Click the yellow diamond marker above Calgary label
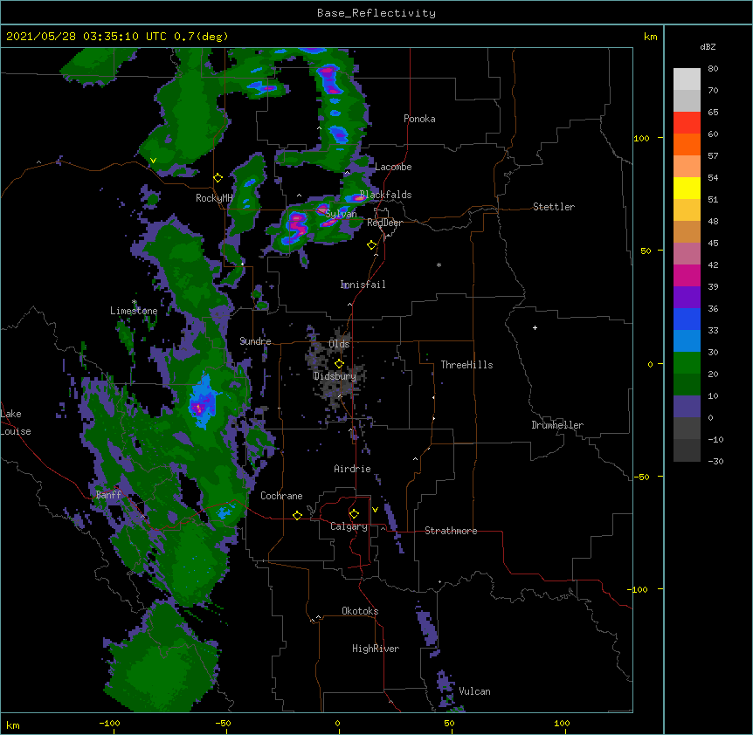Screen dimensions: 753x735 (354, 514)
